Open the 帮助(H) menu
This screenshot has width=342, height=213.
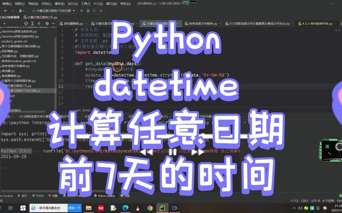point(125,4)
